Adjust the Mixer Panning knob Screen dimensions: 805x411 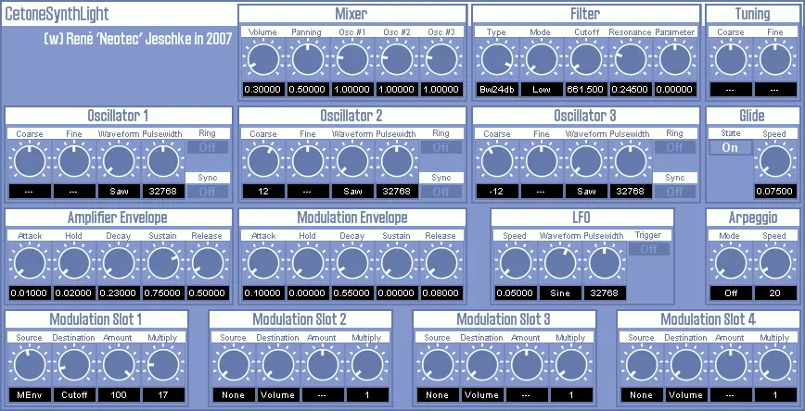coord(307,59)
